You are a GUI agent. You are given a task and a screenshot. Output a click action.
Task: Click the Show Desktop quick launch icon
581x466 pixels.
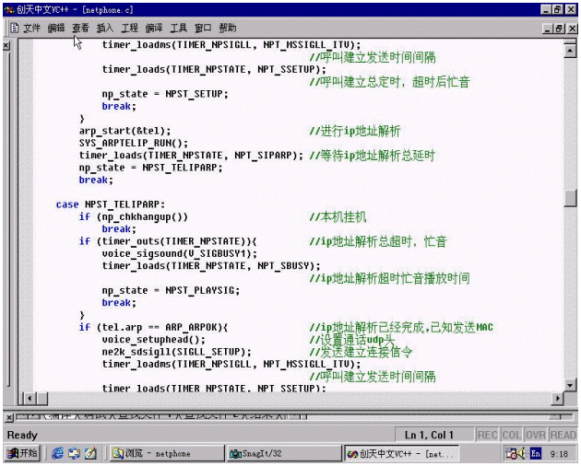pyautogui.click(x=74, y=454)
